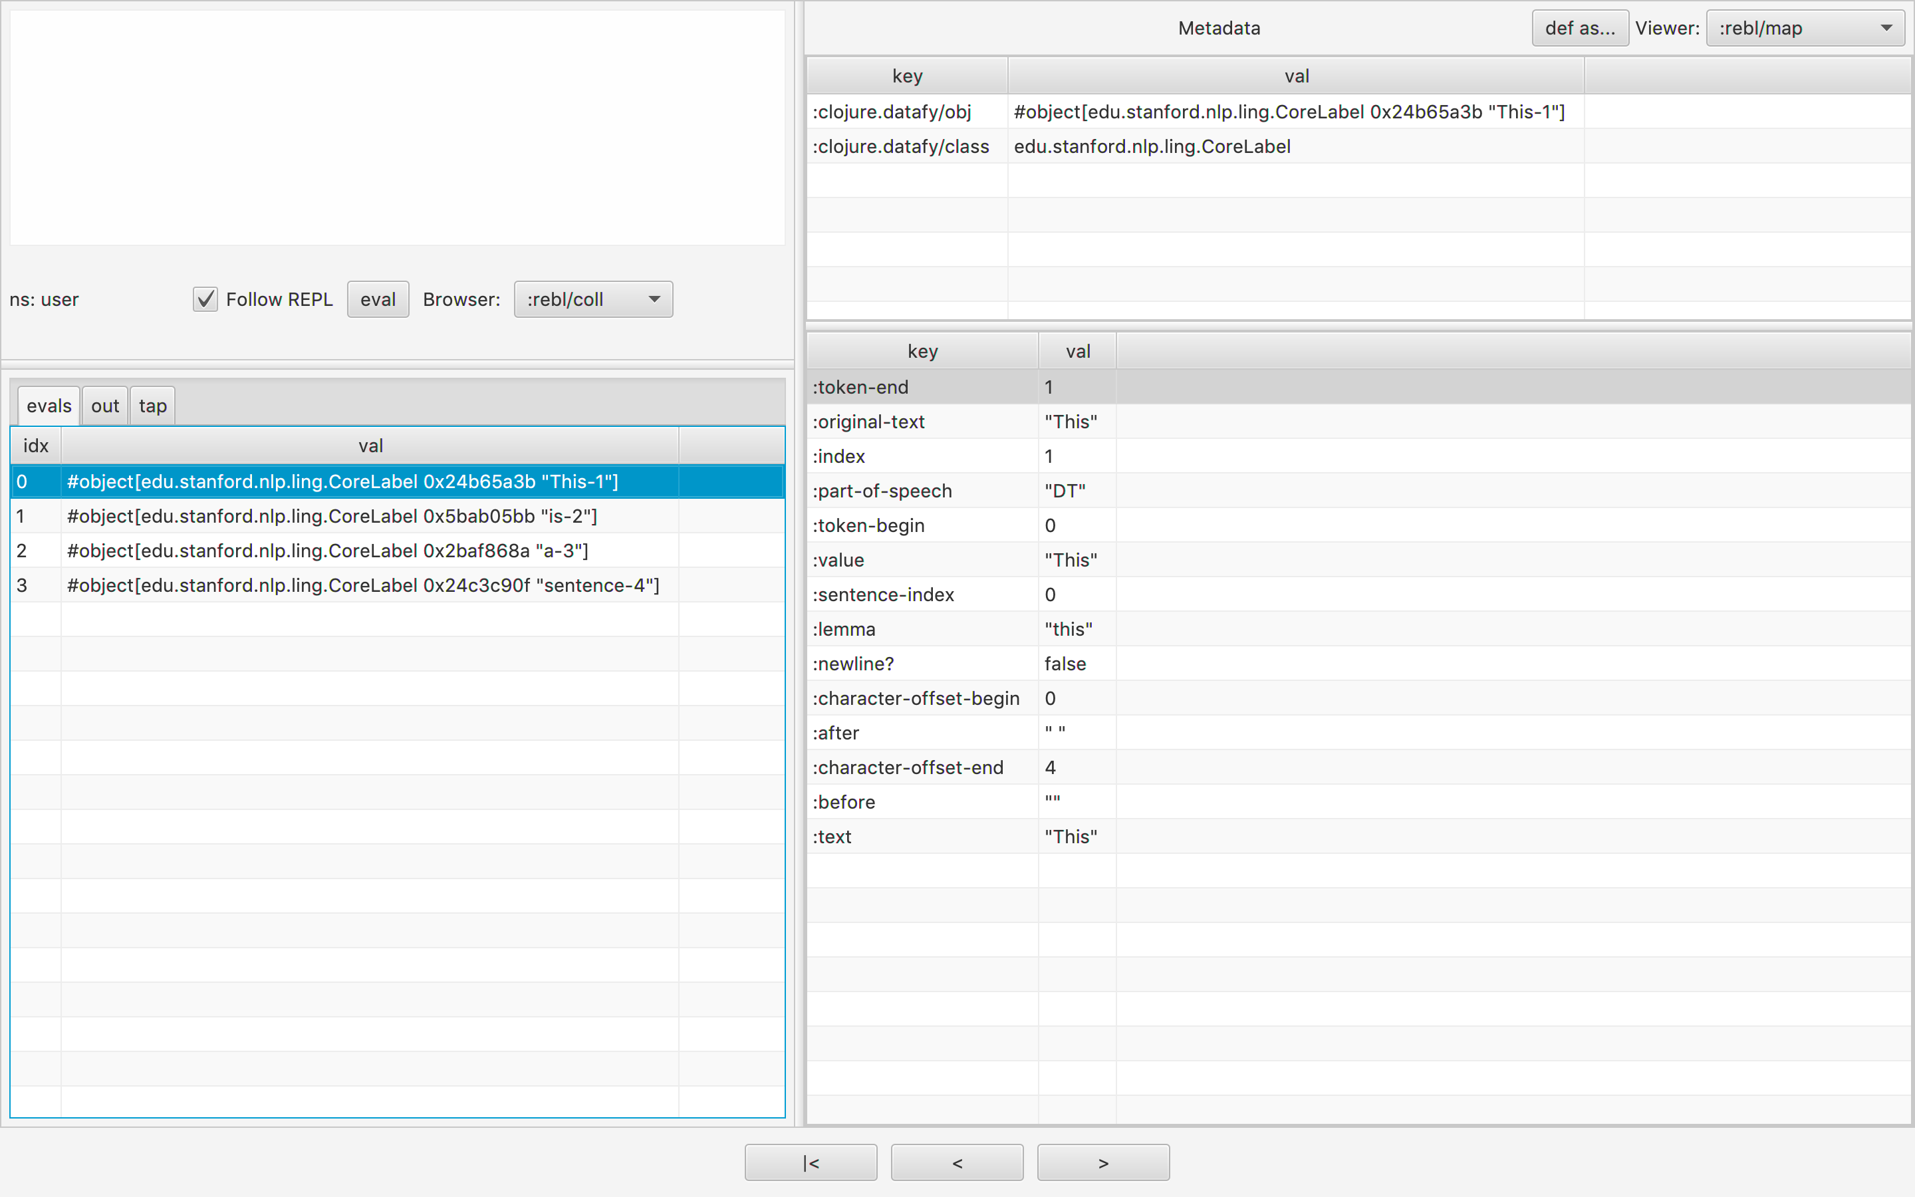Select the "sentence-4" CoreLabel row

click(362, 585)
